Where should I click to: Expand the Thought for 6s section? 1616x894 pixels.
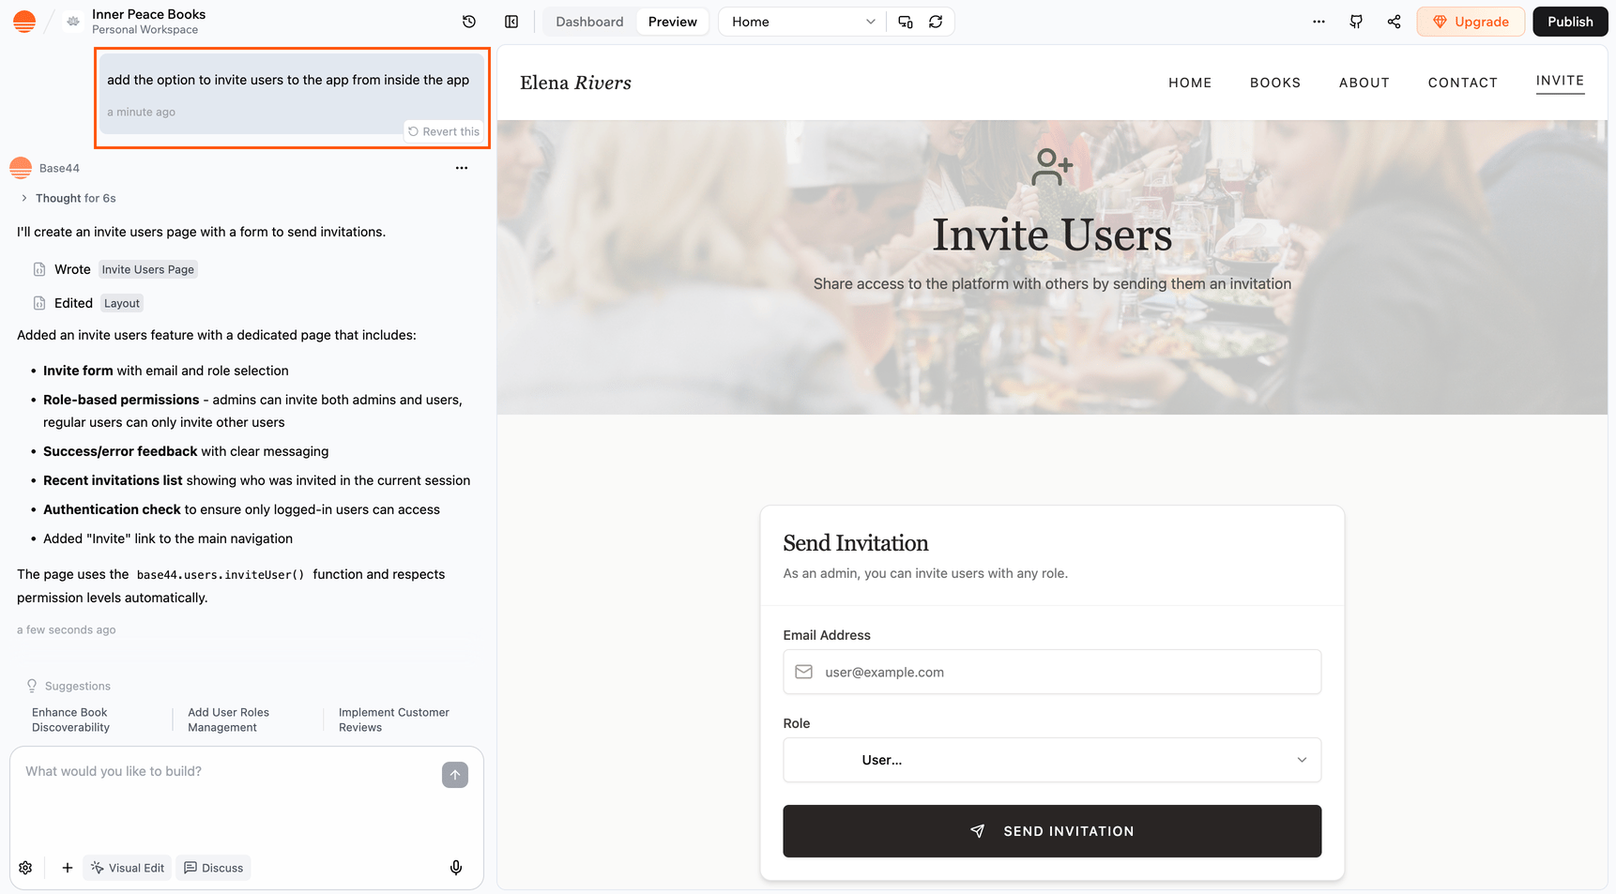click(x=69, y=198)
